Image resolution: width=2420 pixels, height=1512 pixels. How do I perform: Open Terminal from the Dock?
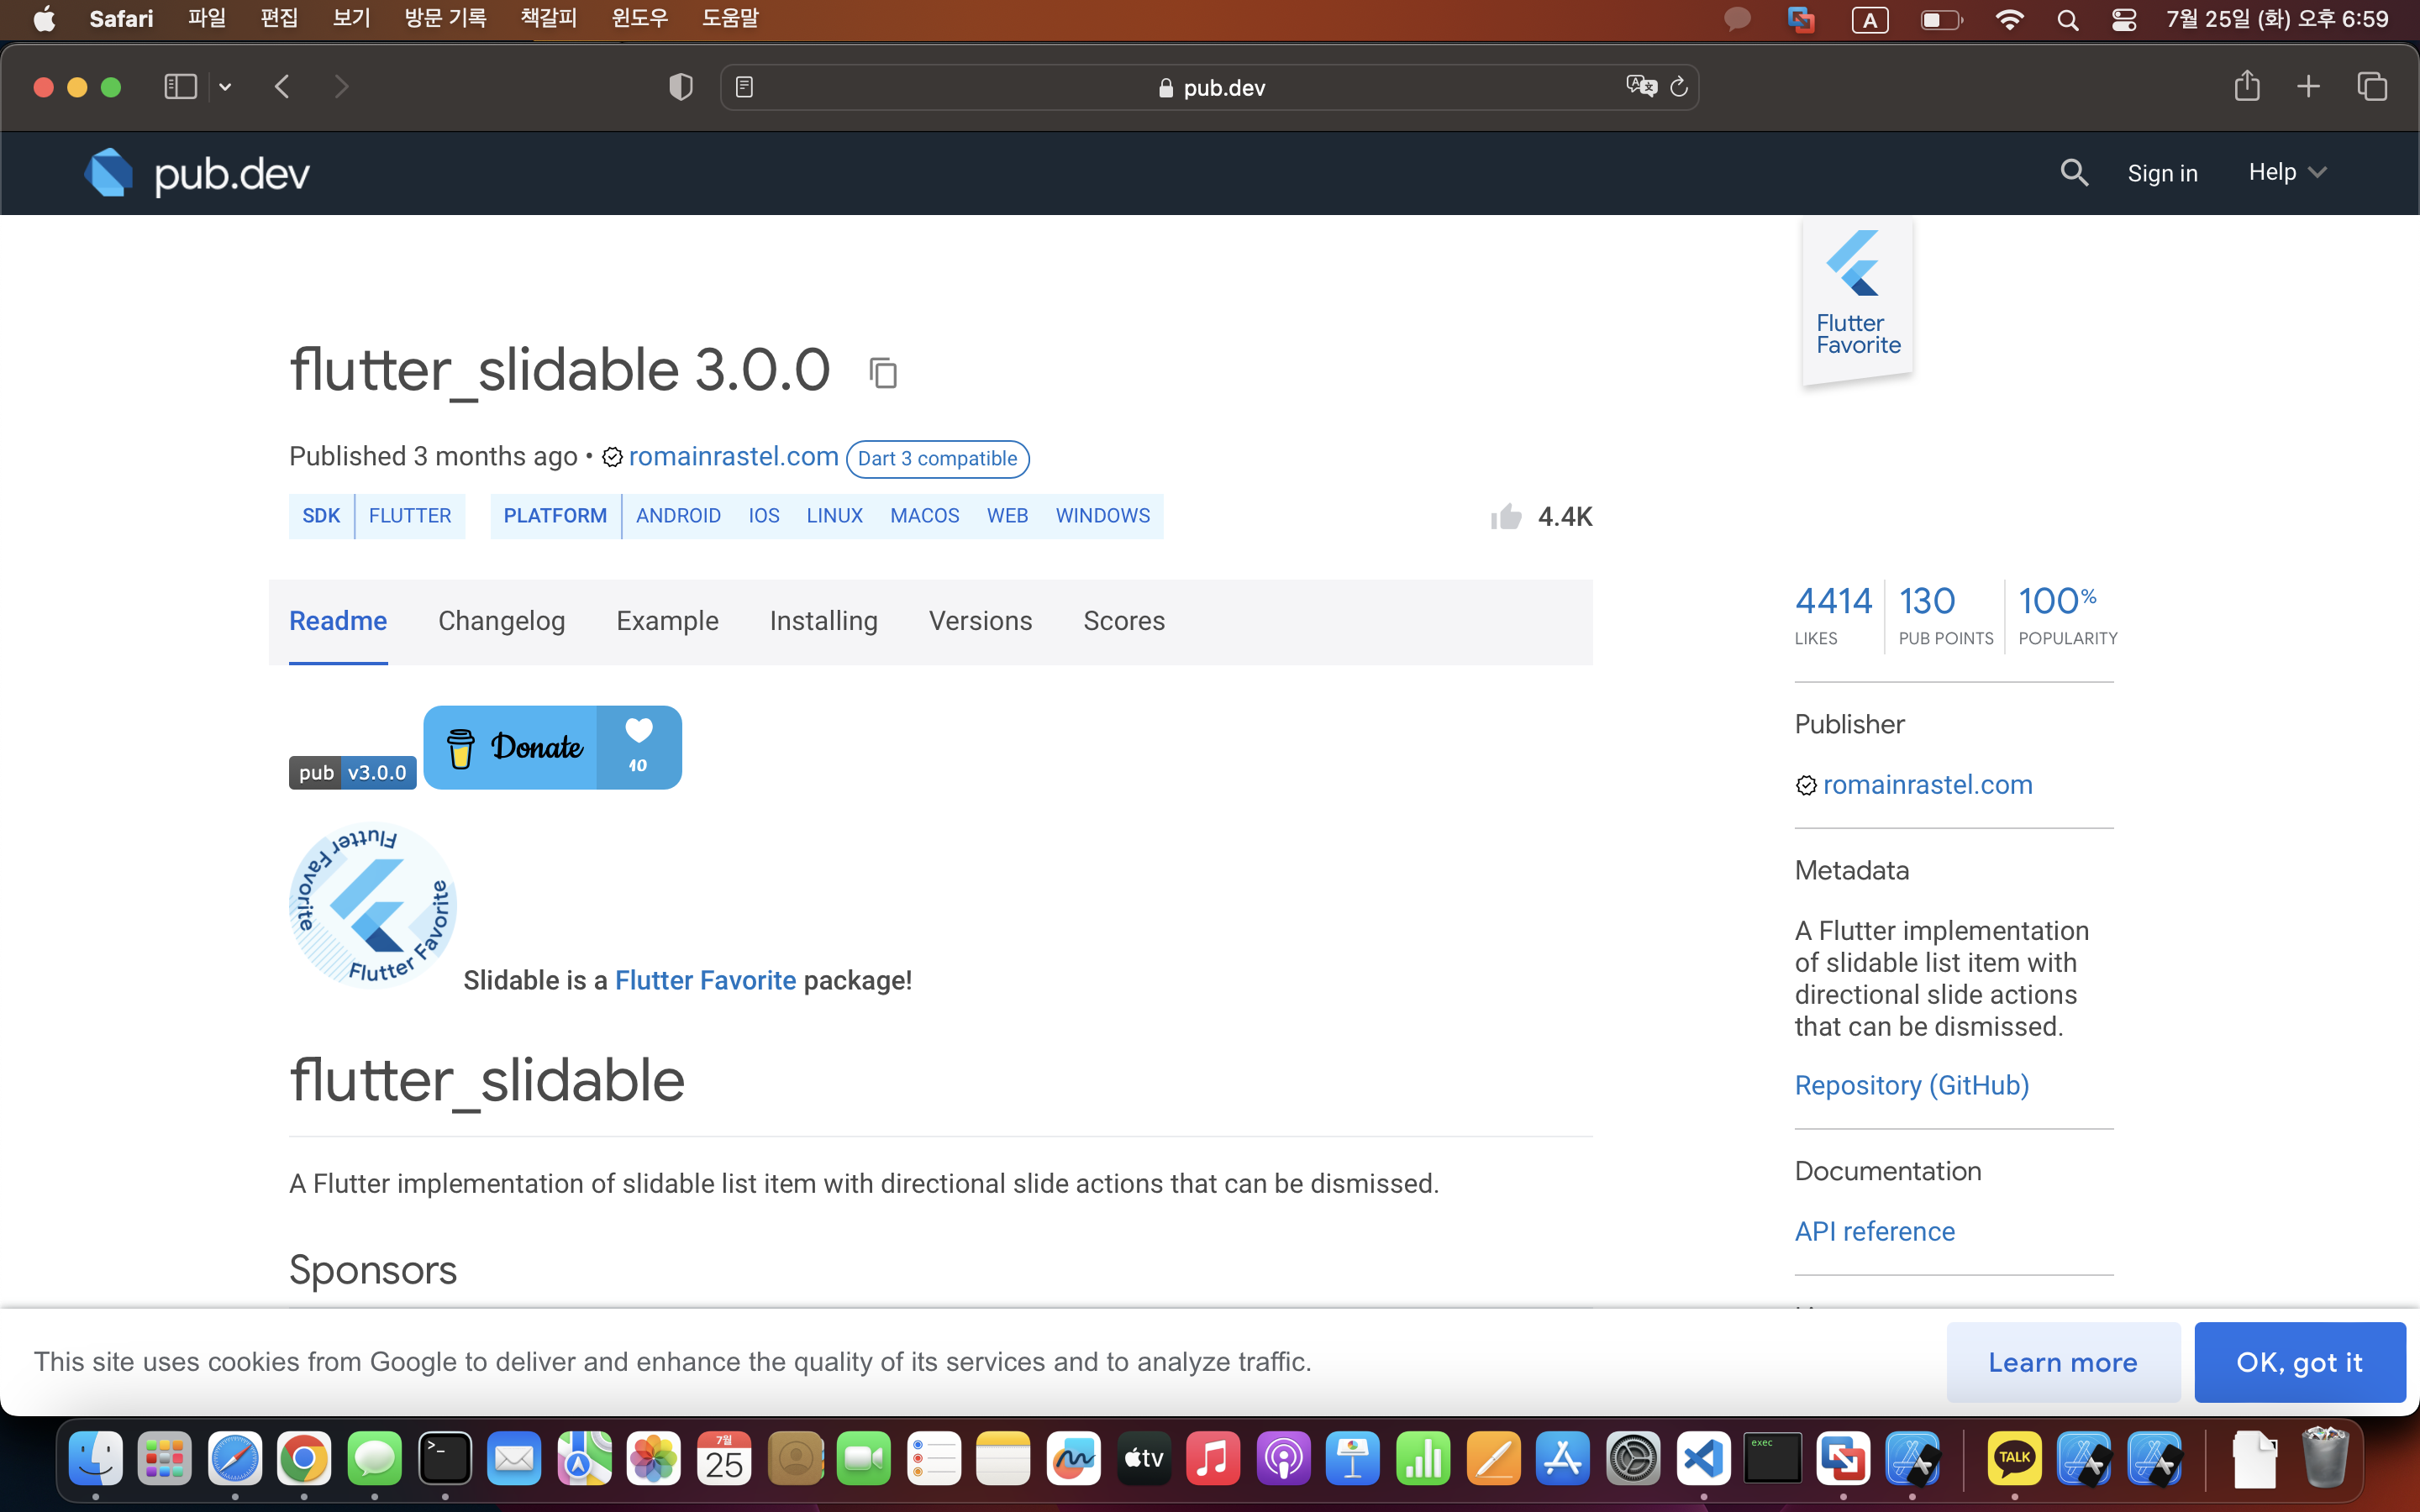pyautogui.click(x=444, y=1459)
